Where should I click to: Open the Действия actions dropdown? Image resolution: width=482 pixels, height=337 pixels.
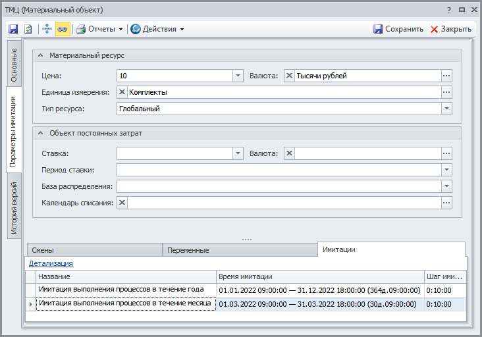[x=157, y=29]
